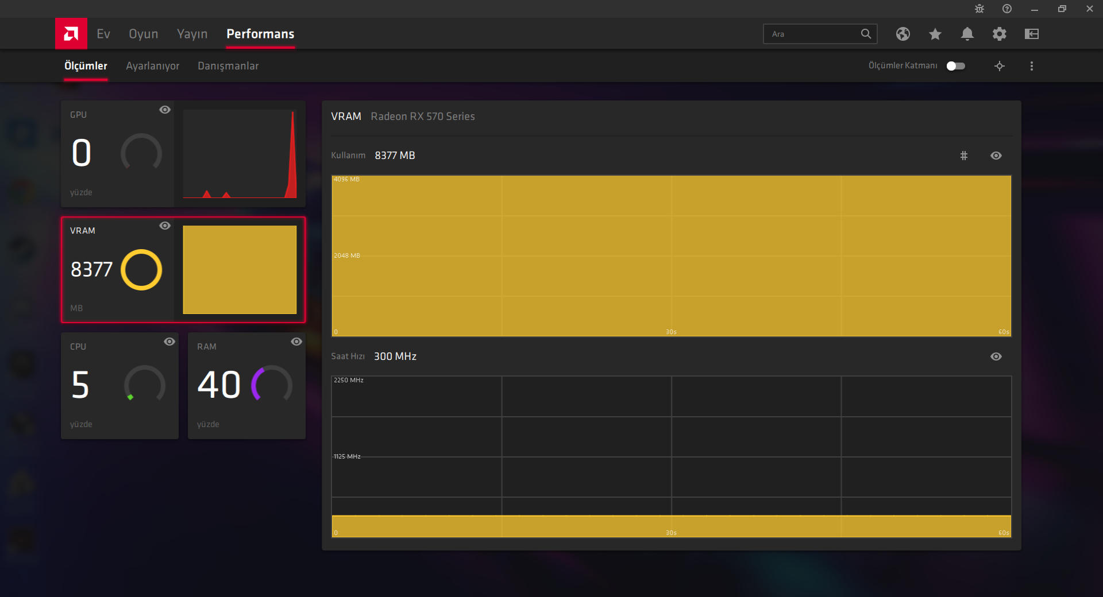Select the GPU metric card
Image resolution: width=1103 pixels, height=597 pixels.
click(183, 154)
